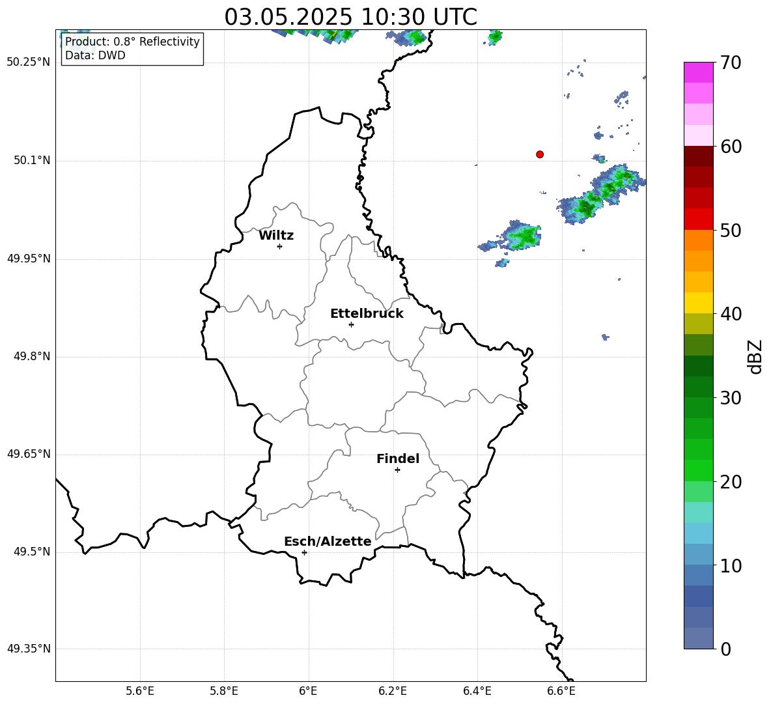This screenshot has height=704, width=771.
Task: Click the 60 tick on the colorbar
Action: 731,147
